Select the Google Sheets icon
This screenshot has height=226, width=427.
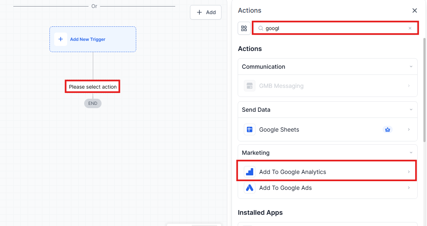pyautogui.click(x=250, y=129)
